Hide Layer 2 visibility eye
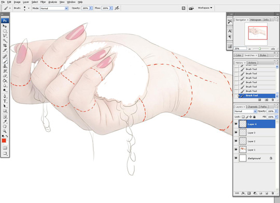 pos(236,141)
